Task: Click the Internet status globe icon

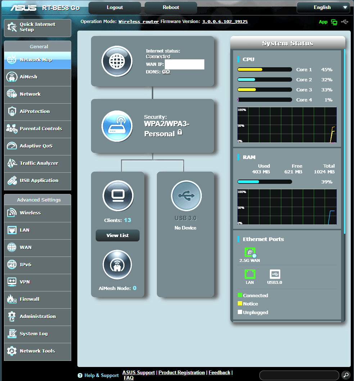Action: pos(117,62)
